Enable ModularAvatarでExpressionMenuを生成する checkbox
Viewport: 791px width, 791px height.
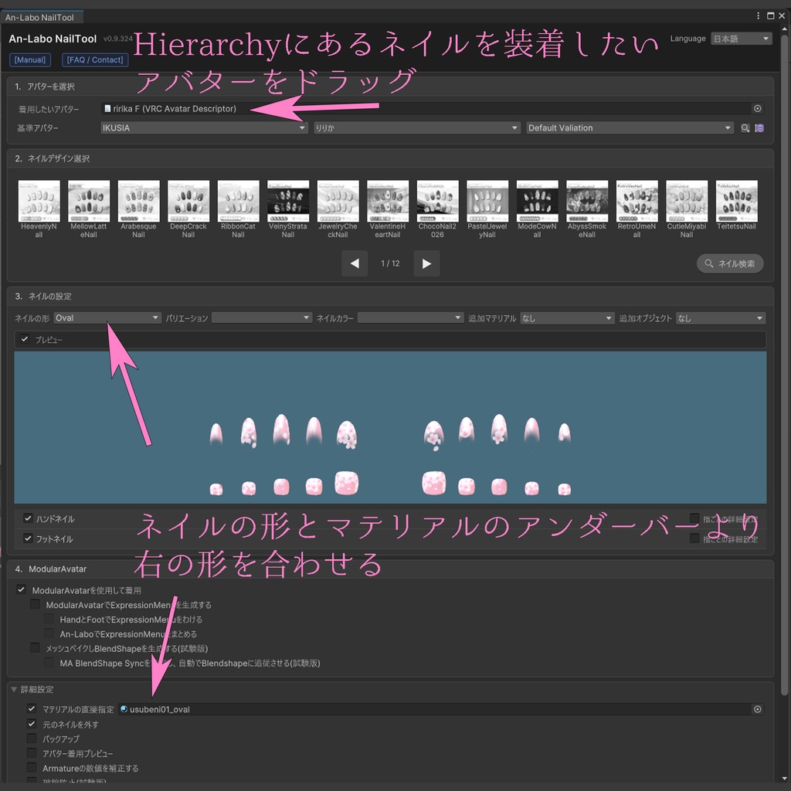pos(35,604)
